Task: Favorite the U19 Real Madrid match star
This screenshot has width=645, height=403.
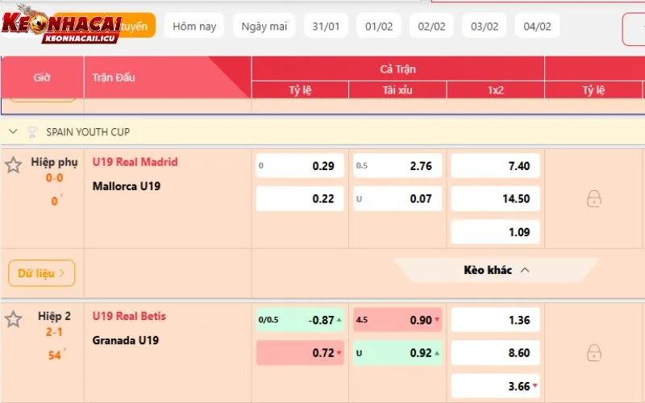Action: pyautogui.click(x=13, y=165)
